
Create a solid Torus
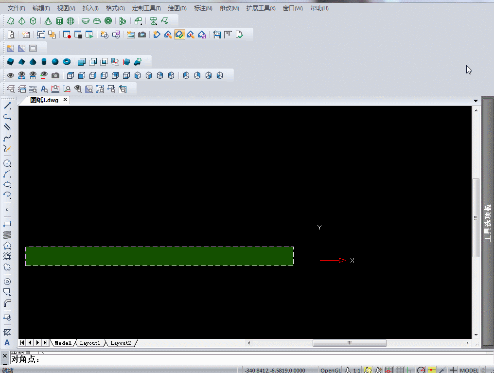67,62
